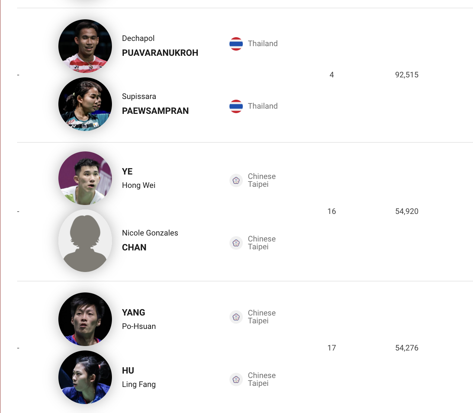Click Ye Hong Wei's player photo
Screen dimensions: 473x413
tap(85, 178)
